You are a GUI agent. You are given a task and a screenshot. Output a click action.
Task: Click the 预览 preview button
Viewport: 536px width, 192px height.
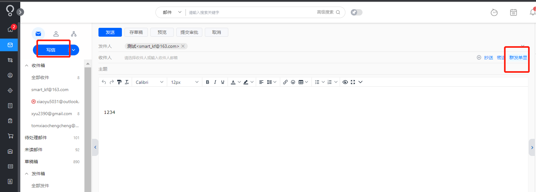pyautogui.click(x=162, y=32)
